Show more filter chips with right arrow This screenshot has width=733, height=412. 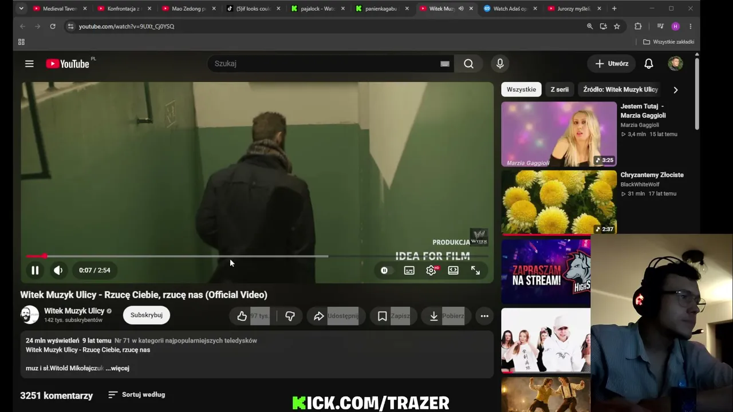(676, 89)
